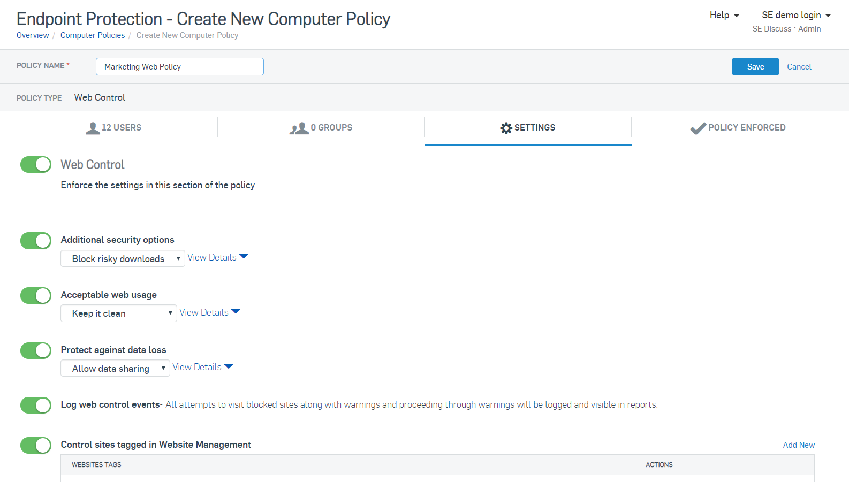The height and width of the screenshot is (482, 849).
Task: Open the SE demo login menu
Action: click(795, 16)
